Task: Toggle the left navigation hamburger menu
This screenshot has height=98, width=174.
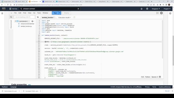Action: click(2, 13)
